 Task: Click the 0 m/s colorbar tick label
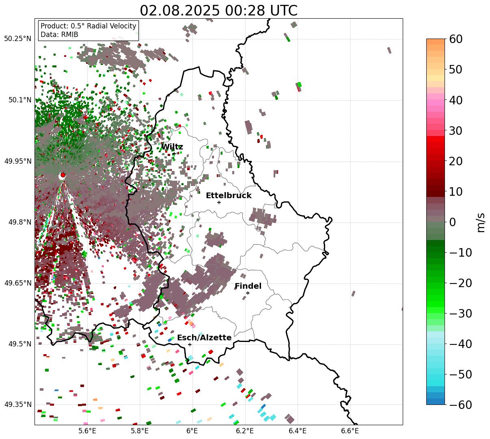452,222
